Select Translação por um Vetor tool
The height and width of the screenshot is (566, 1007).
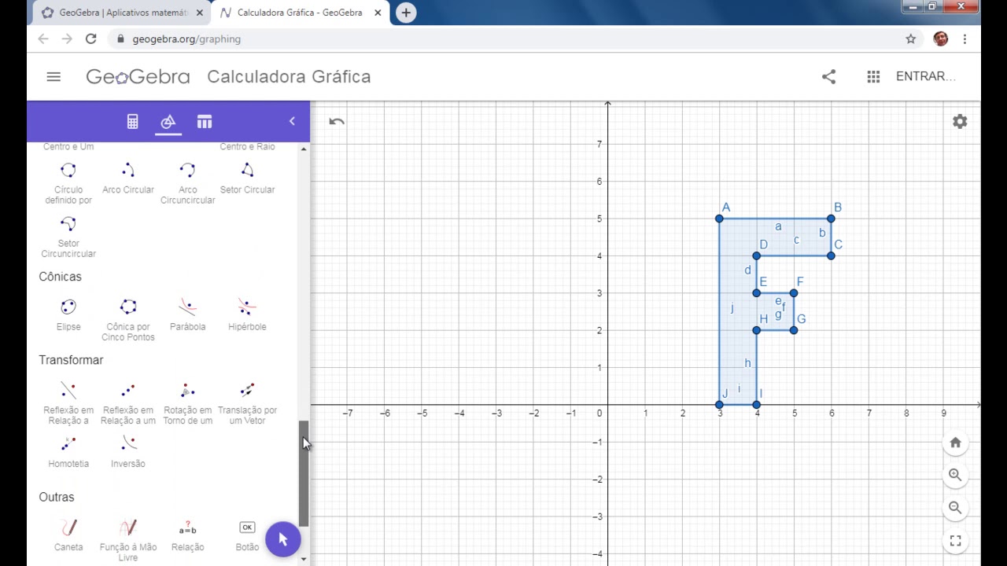pyautogui.click(x=247, y=402)
